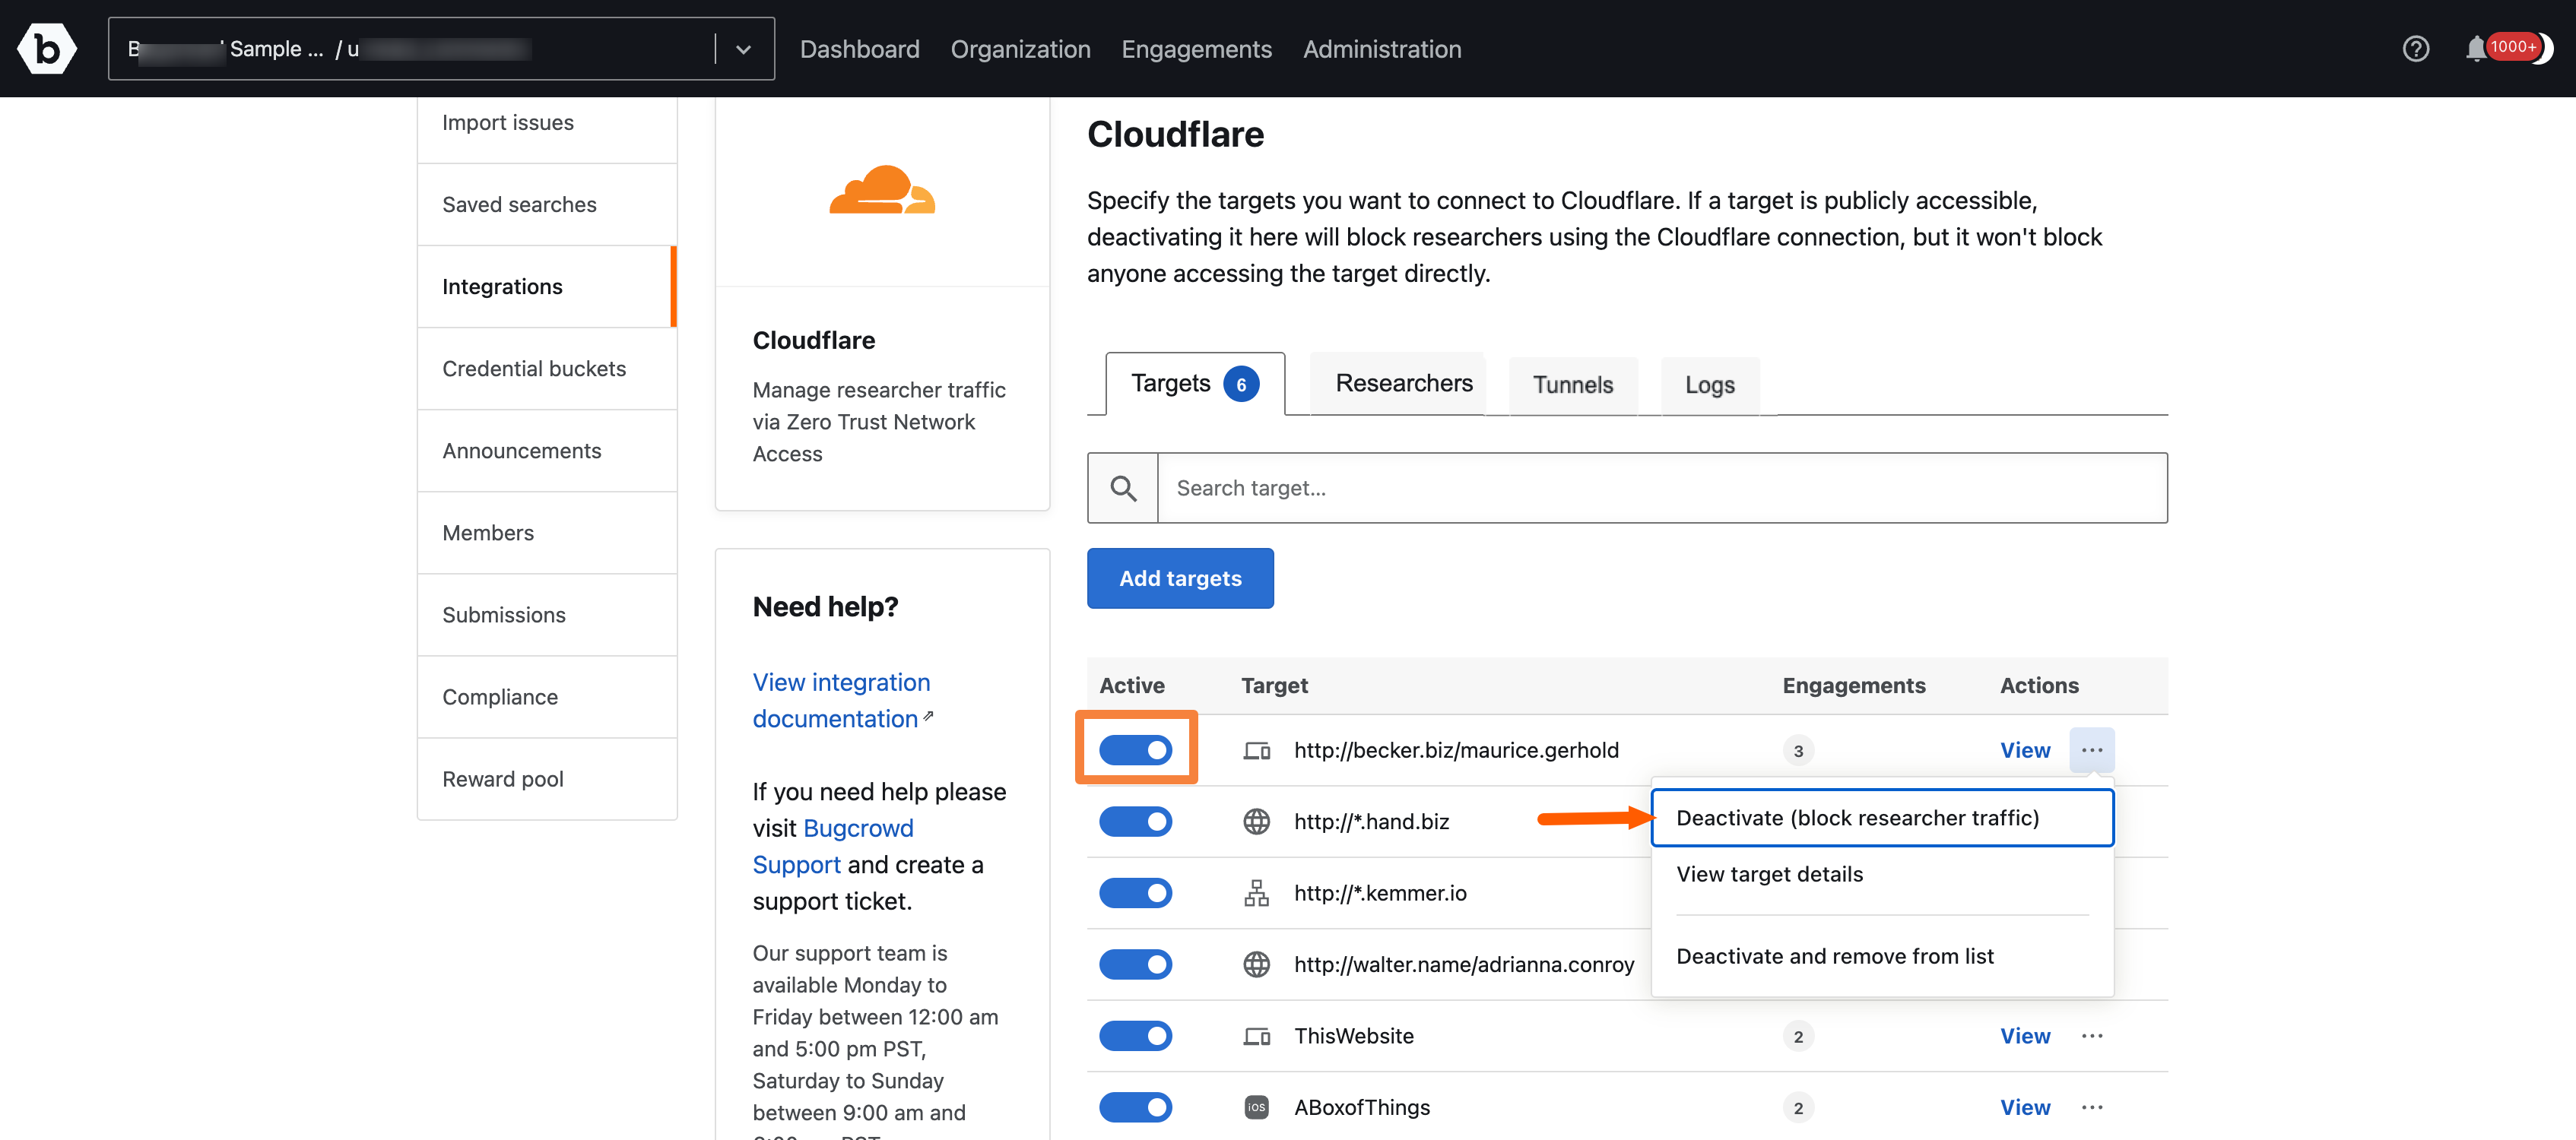Open the Bugcrowd Support link

click(x=832, y=846)
